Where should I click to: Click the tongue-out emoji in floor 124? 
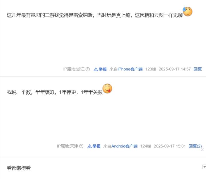click(x=107, y=88)
